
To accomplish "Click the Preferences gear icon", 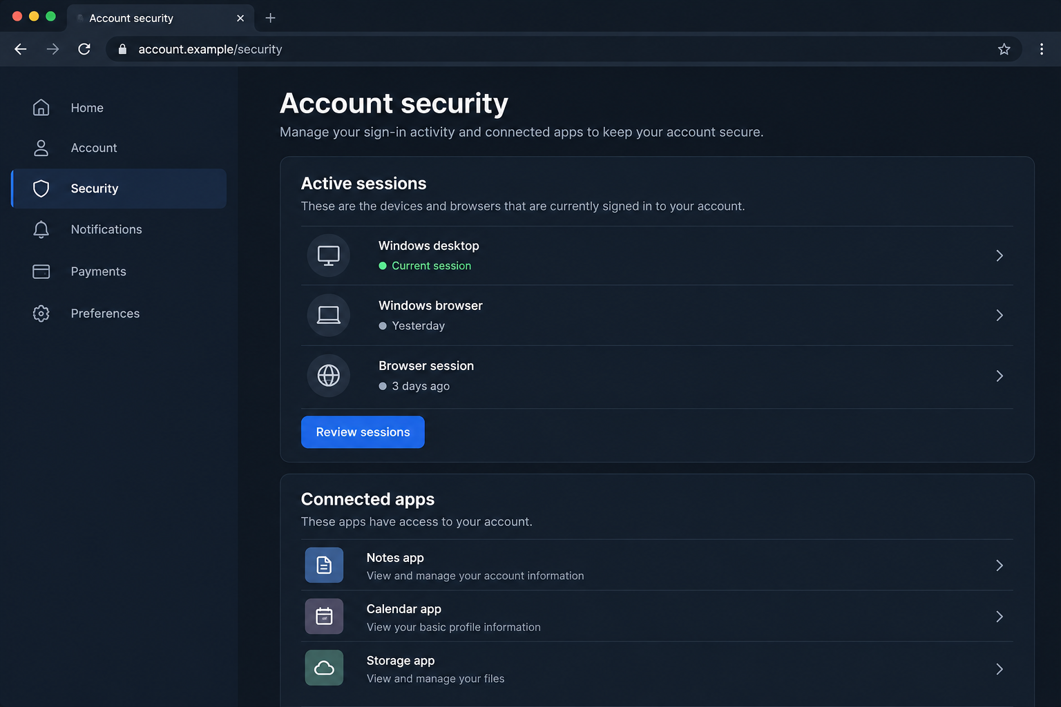I will click(41, 313).
